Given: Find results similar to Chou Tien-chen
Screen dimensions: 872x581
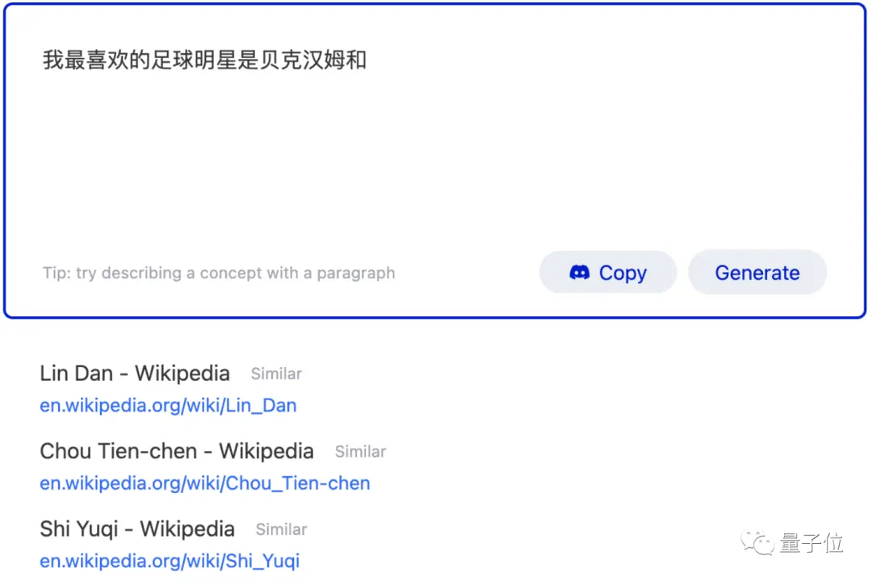Looking at the screenshot, I should 360,451.
